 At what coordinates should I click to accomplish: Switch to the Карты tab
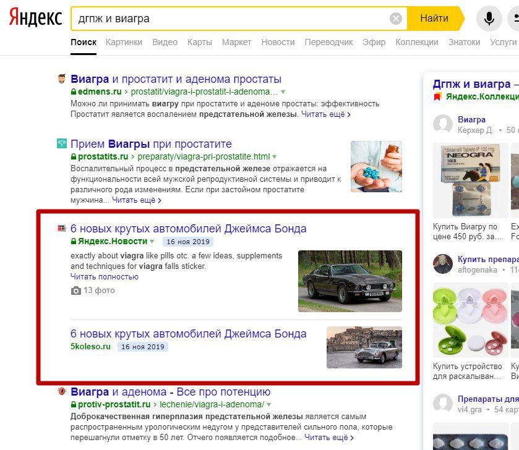pos(200,42)
